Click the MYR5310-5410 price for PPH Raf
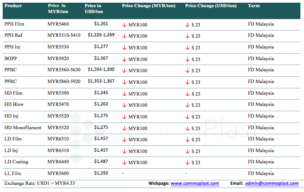This screenshot has width=304, height=192. point(64,35)
